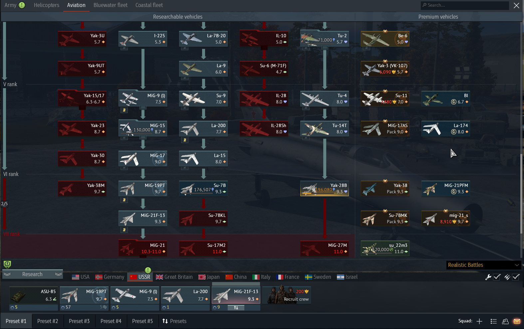Expand the Research panel chevron bar
Image resolution: width=524 pixels, height=329 pixels.
pos(32,274)
